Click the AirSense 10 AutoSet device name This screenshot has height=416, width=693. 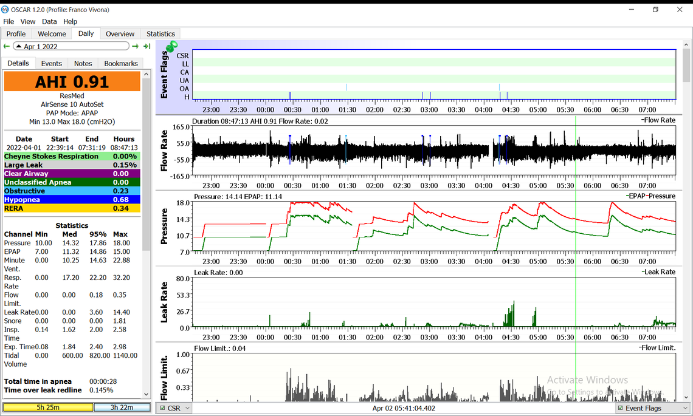[72, 104]
